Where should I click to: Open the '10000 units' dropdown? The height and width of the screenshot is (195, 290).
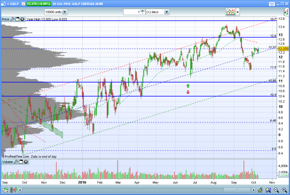(56, 12)
